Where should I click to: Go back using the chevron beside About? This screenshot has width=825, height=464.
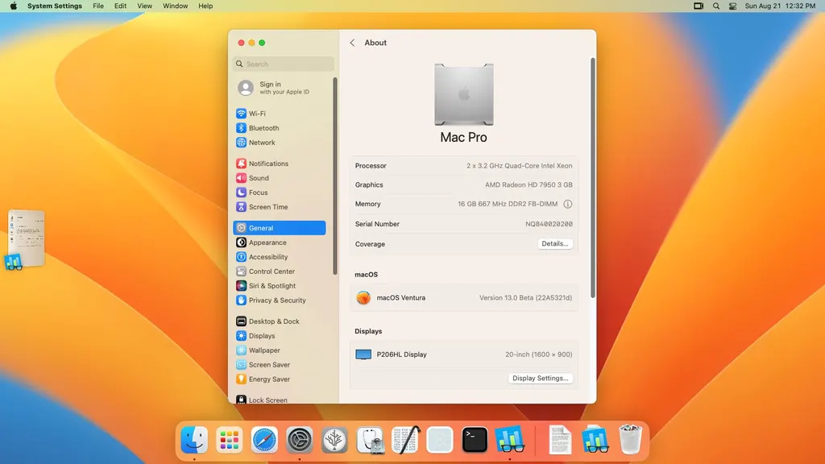tap(353, 43)
